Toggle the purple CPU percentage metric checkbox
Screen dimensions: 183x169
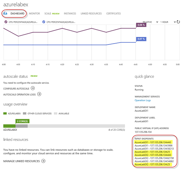pyautogui.click(x=6, y=22)
